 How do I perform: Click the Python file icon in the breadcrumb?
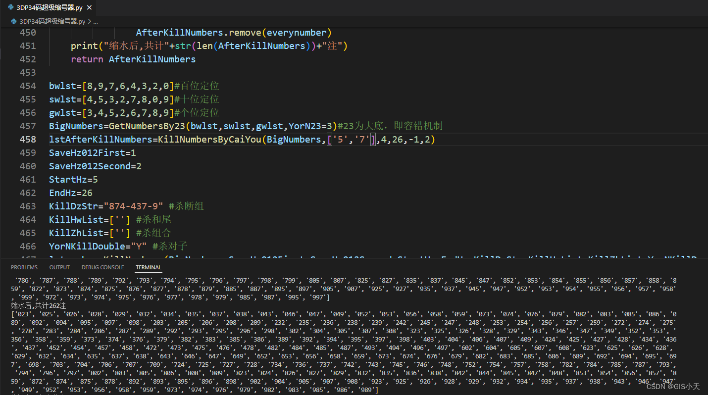point(13,21)
